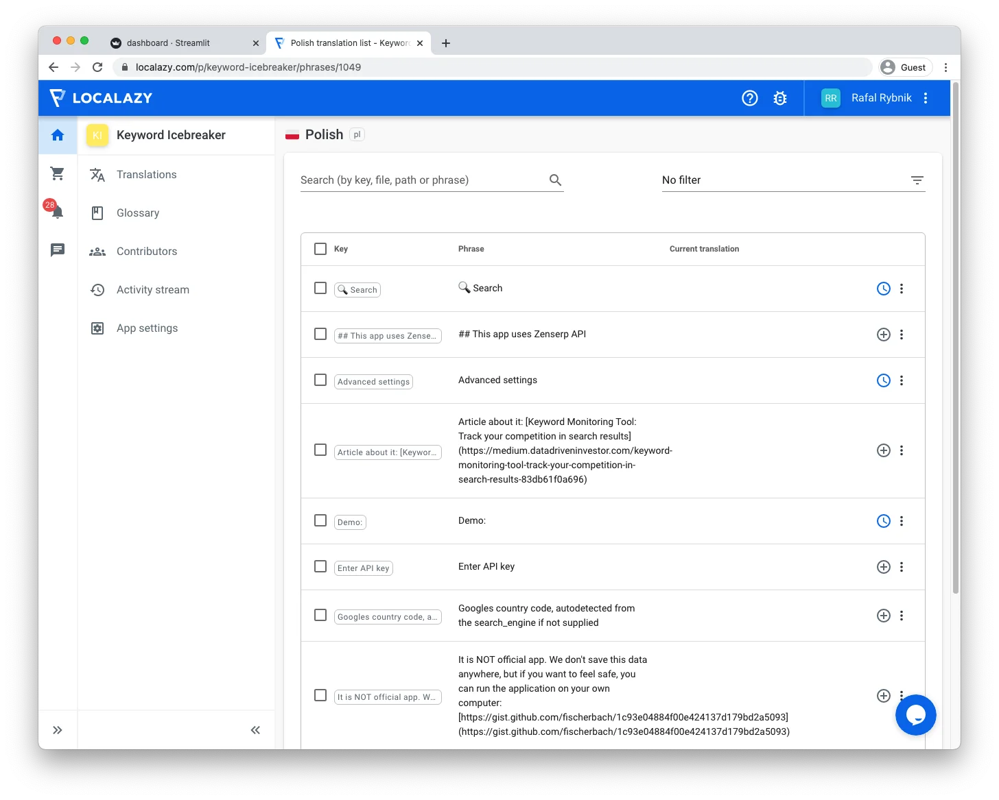Open the messages icon in left sidebar

point(58,250)
